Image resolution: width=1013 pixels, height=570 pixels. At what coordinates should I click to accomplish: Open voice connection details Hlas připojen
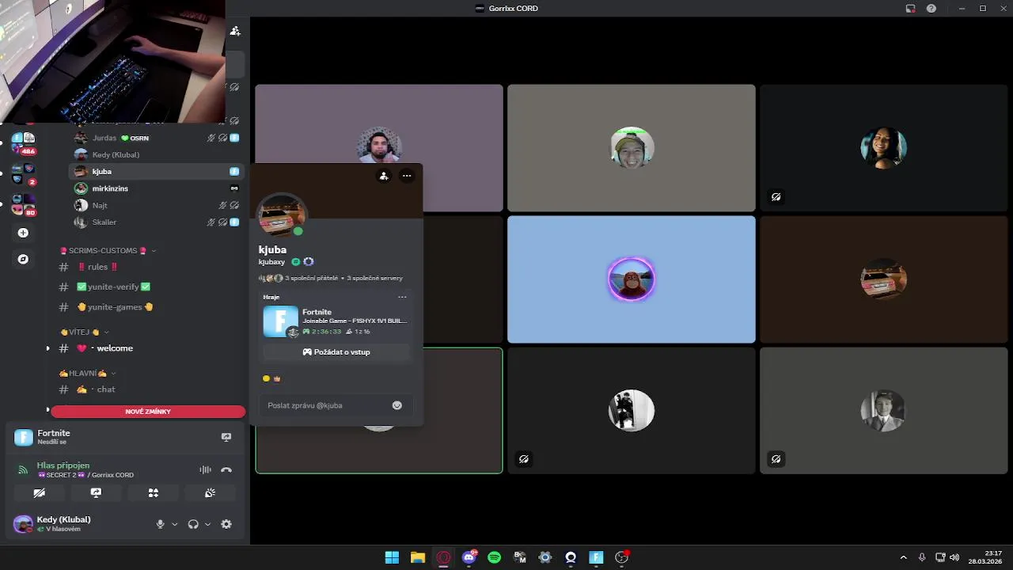[63, 465]
